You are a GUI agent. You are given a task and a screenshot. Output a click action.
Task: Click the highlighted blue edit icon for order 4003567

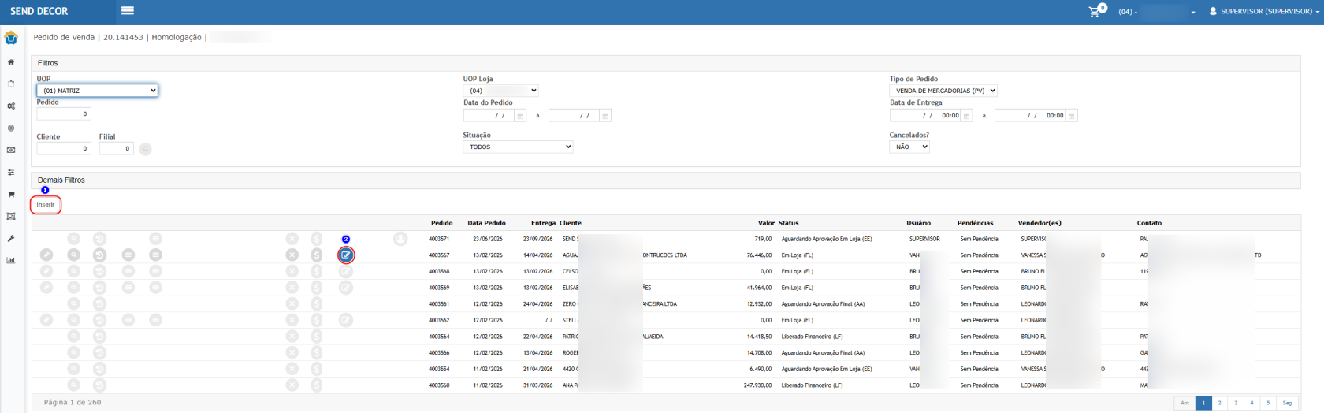346,255
